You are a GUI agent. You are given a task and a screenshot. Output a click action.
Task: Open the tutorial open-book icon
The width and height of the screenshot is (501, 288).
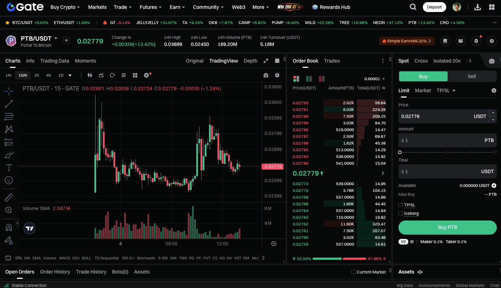[x=461, y=41]
